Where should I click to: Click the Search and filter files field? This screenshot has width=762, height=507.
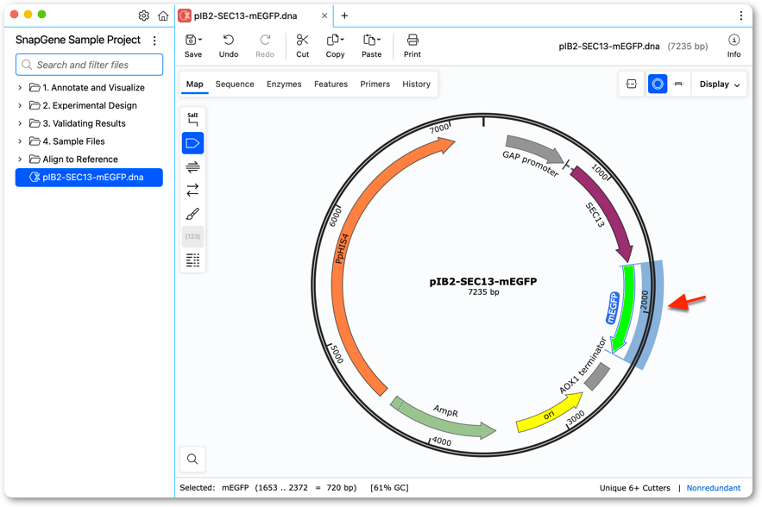click(89, 65)
